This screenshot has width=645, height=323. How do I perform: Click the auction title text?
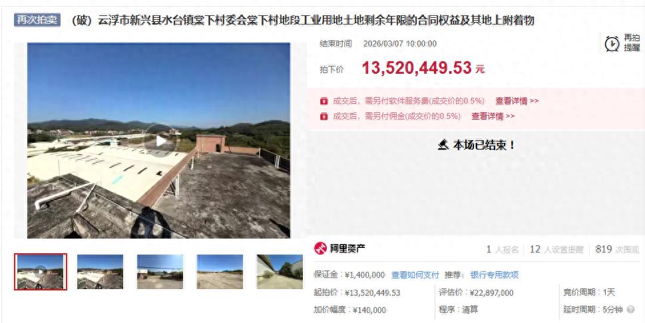pyautogui.click(x=303, y=20)
